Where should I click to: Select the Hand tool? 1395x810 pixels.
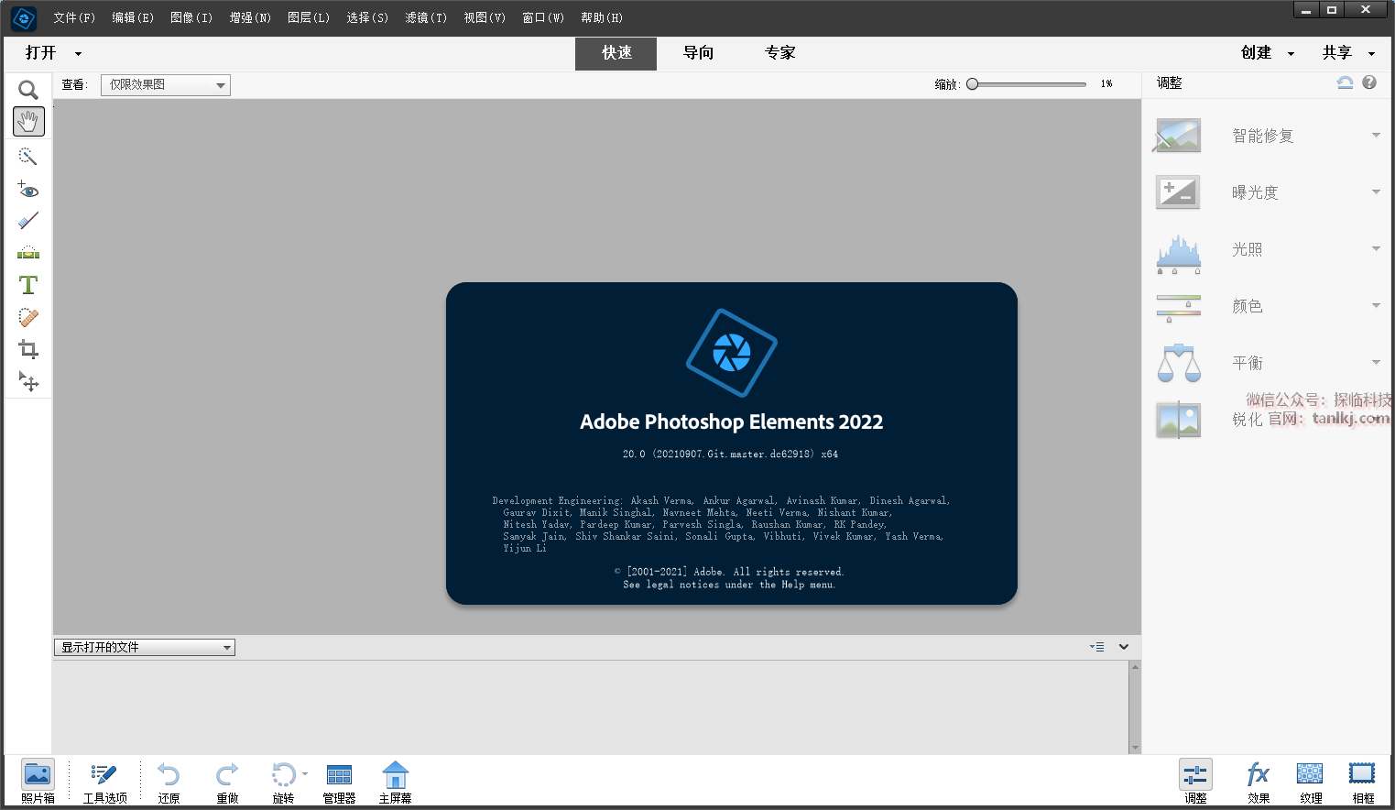click(28, 121)
